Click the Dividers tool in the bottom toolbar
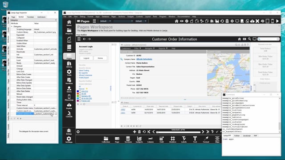 [173, 140]
